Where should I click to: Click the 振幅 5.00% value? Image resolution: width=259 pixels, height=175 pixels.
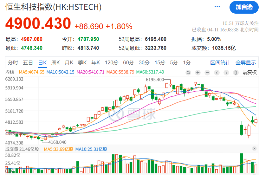point(214,39)
